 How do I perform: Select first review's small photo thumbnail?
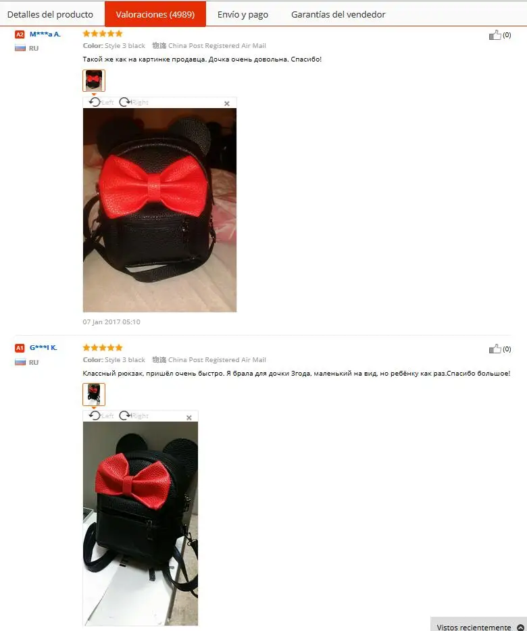[94, 80]
